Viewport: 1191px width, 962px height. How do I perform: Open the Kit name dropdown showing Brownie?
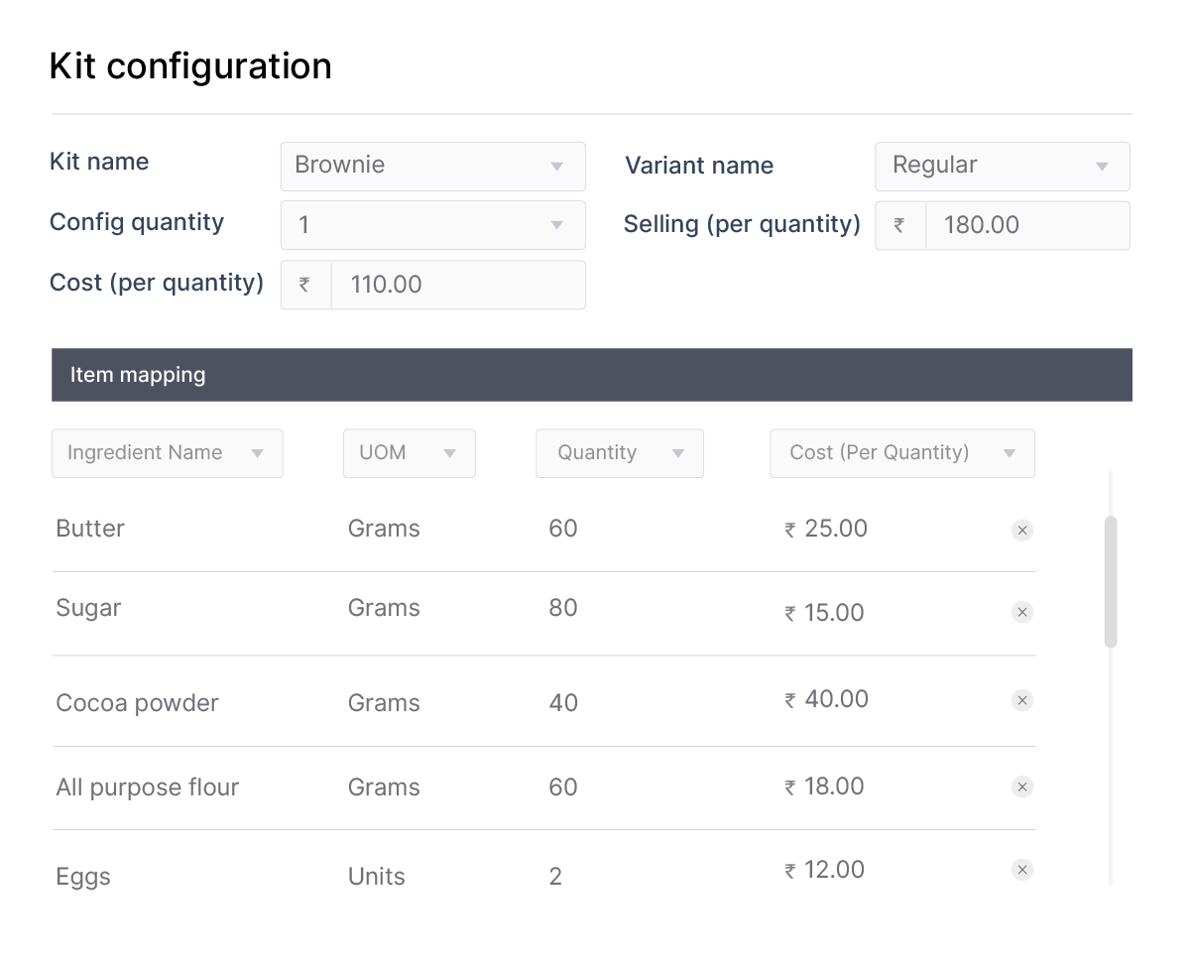click(433, 166)
